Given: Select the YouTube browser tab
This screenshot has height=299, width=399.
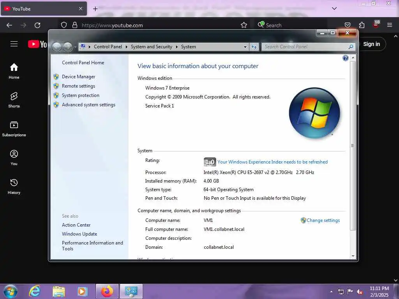Looking at the screenshot, I should coord(44,9).
